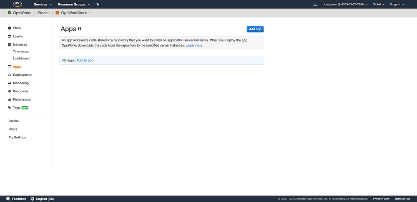The image size is (417, 202).
Task: Click the Instances grid icon
Action: (x=10, y=44)
